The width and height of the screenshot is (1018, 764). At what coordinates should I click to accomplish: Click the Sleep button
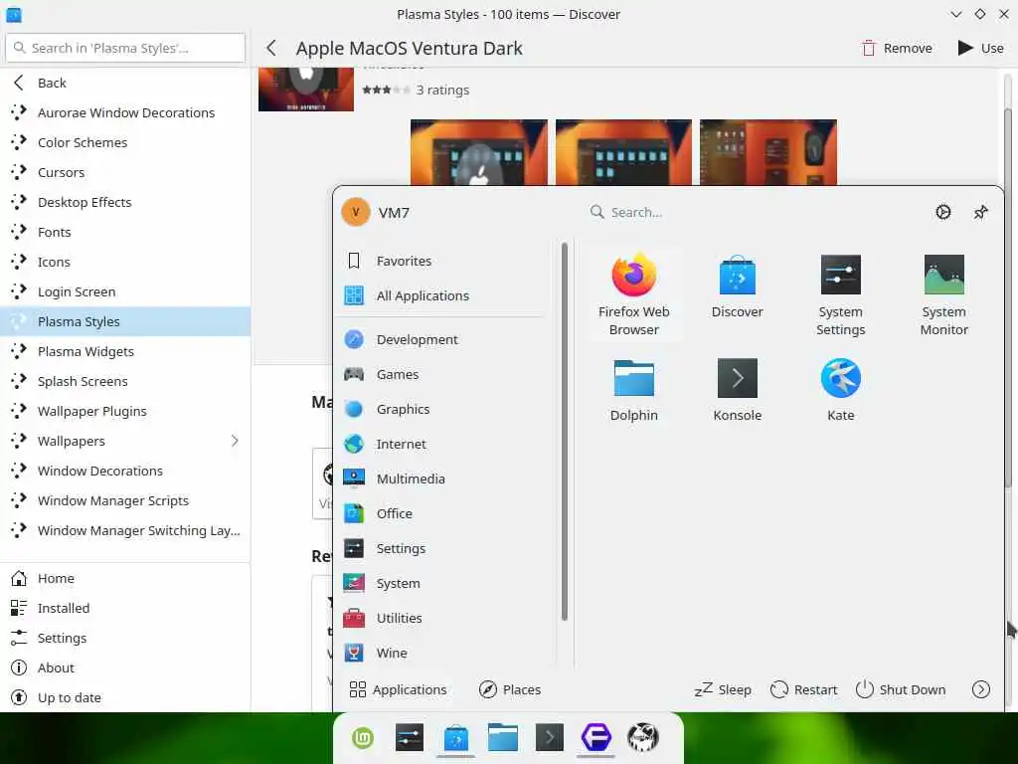tap(723, 689)
